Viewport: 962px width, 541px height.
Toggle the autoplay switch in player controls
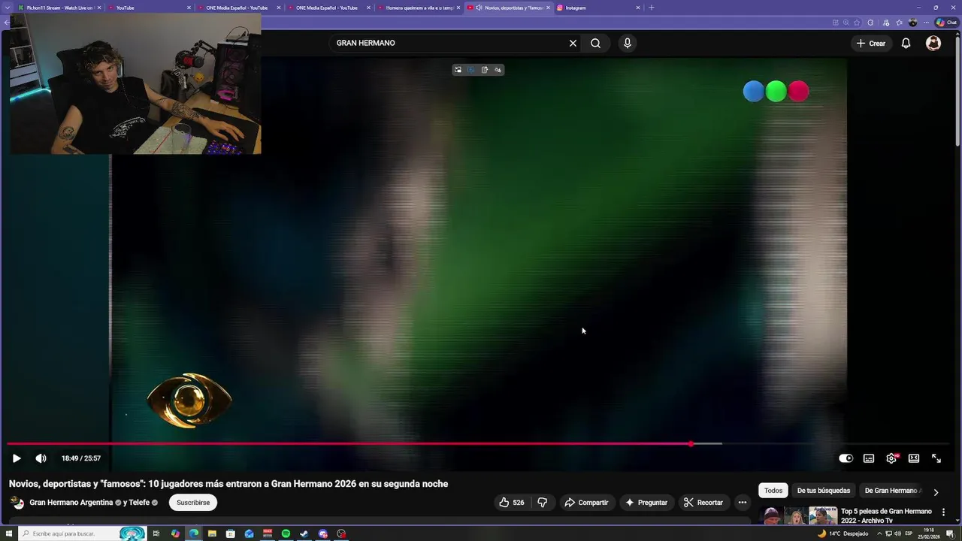(x=846, y=458)
